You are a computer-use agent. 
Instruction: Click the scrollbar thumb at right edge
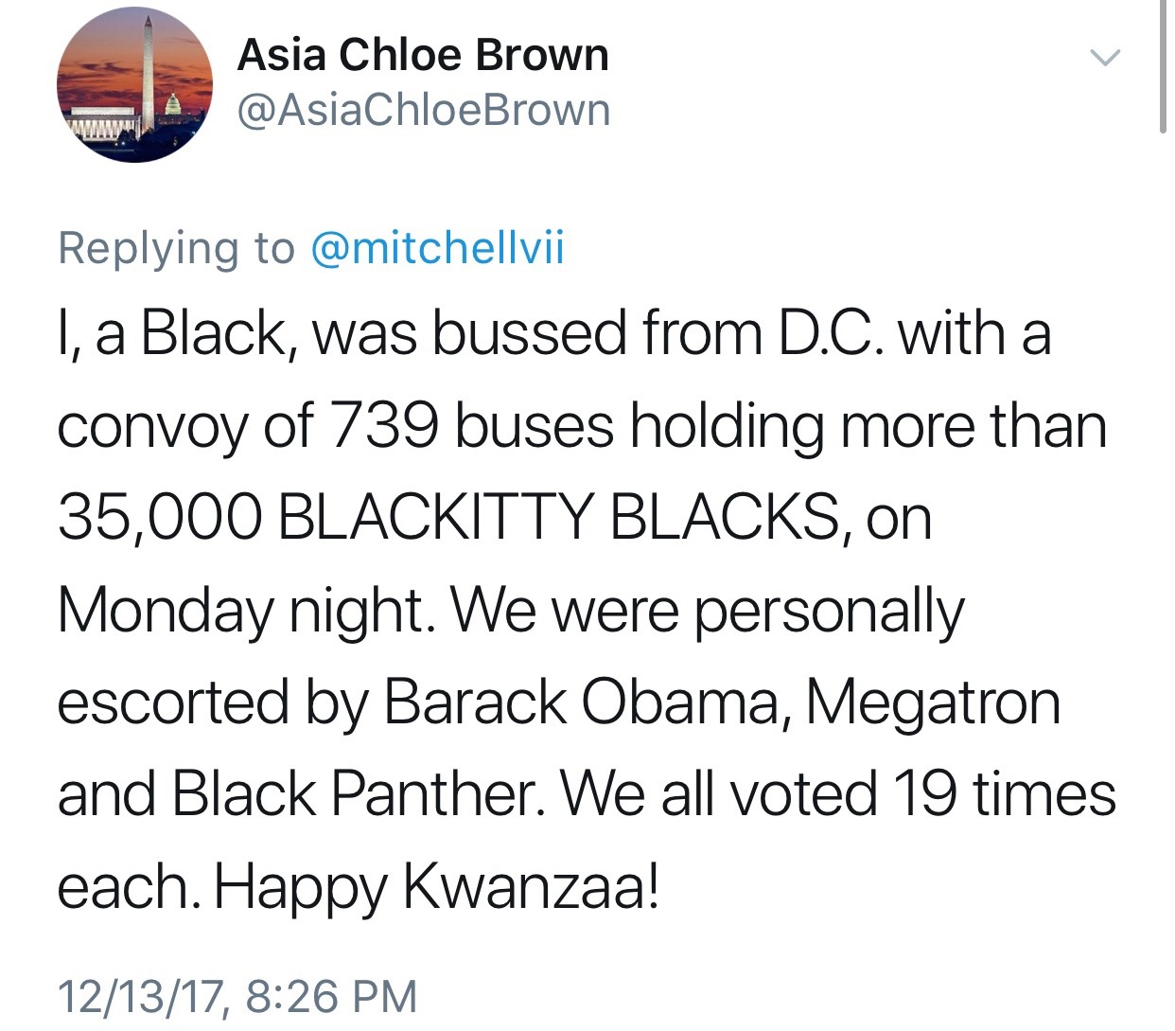pyautogui.click(x=1163, y=64)
